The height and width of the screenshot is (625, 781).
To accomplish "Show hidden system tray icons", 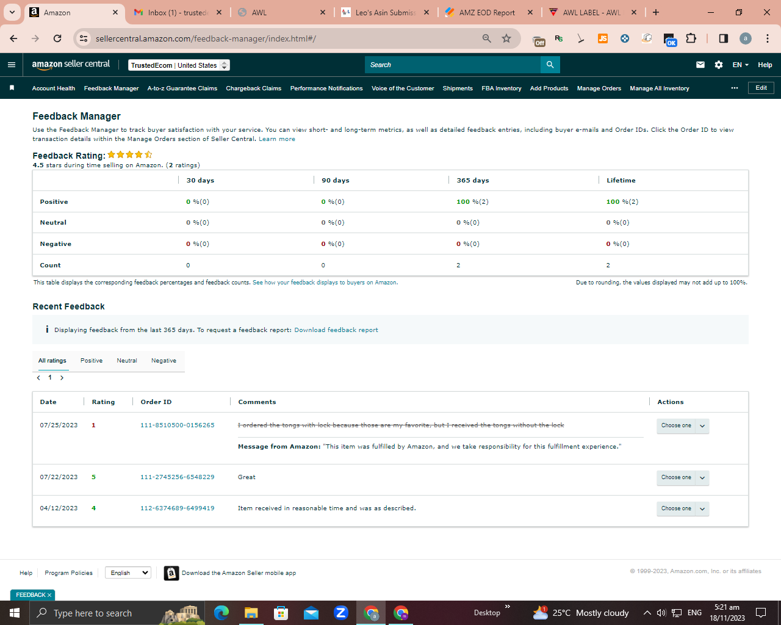I will coord(647,613).
